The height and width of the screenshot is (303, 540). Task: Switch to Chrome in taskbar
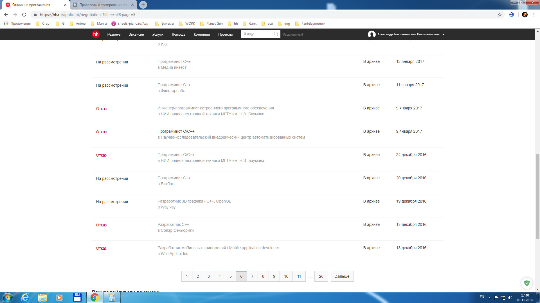tap(94, 297)
